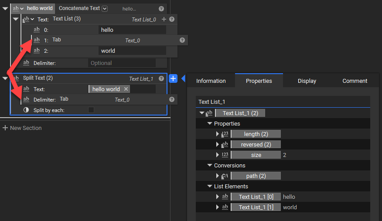The image size is (382, 221).
Task: Collapse the Split Text section triangle
Action: (5, 78)
